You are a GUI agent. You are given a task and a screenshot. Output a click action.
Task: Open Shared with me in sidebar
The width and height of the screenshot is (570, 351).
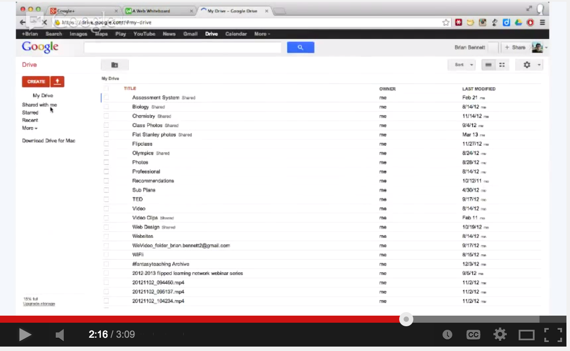39,105
